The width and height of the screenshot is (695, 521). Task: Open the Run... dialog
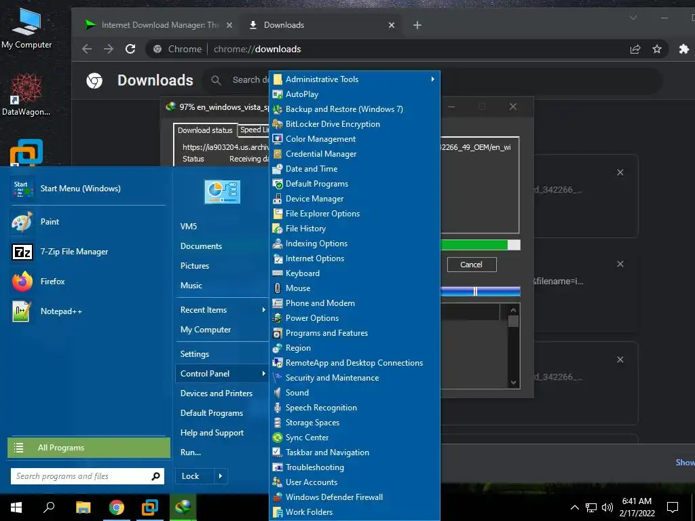pos(191,452)
